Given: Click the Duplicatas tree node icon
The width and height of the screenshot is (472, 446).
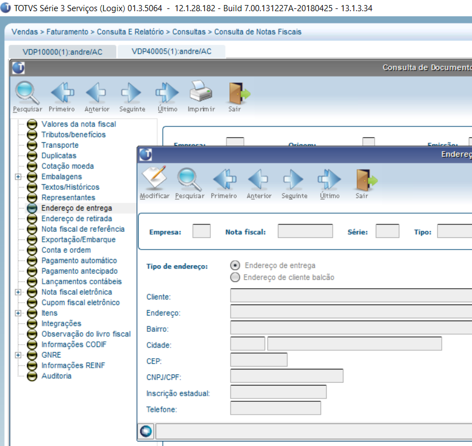Looking at the screenshot, I should tap(32, 156).
